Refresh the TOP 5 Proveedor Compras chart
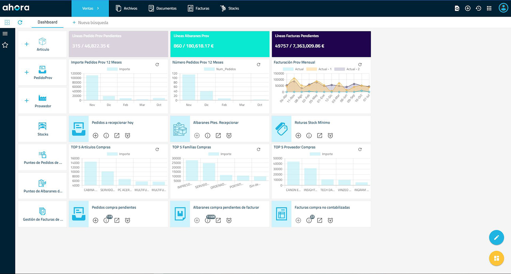Viewport: 511px width, 274px height. pos(360,149)
